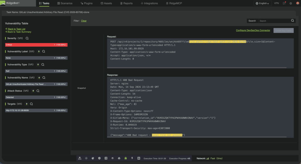Open the settings gear in top bar
This screenshot has width=301, height=164.
pyautogui.click(x=291, y=3)
